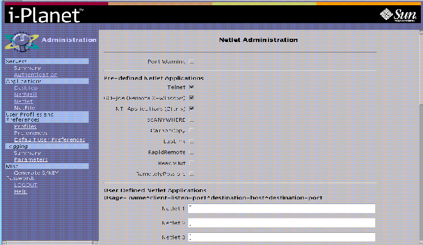Click User Profiles and Preferences header
Viewport: 423px width, 245px height.
coord(47,117)
